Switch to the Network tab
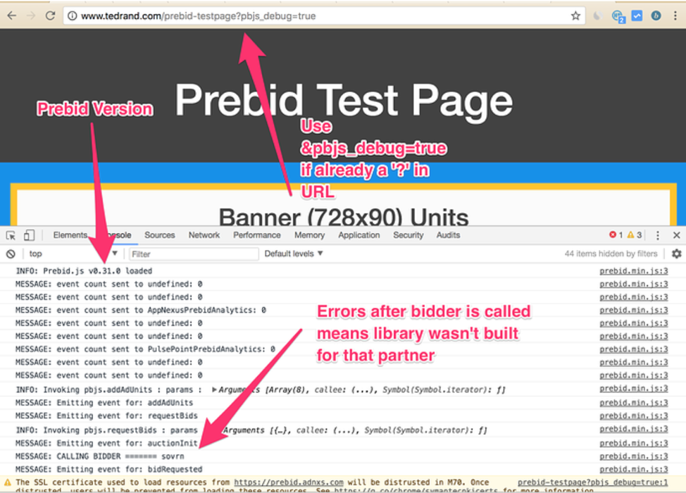Image resolution: width=686 pixels, height=493 pixels. point(204,235)
